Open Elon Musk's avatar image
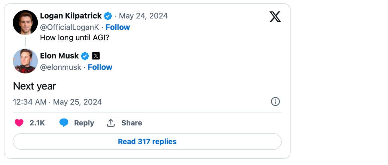 pyautogui.click(x=25, y=61)
